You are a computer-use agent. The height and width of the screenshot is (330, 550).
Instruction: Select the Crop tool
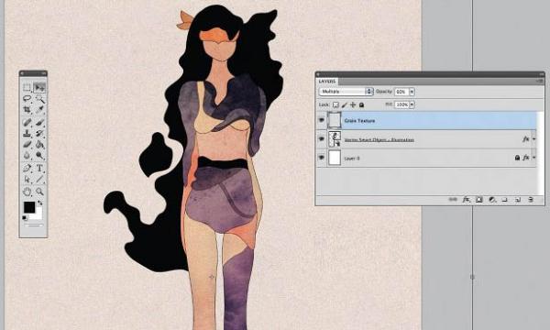(27, 110)
